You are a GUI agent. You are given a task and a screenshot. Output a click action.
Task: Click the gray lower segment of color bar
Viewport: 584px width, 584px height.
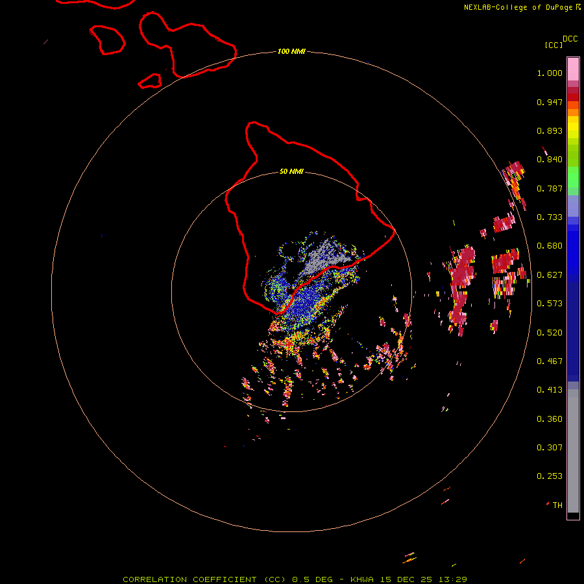pos(573,451)
